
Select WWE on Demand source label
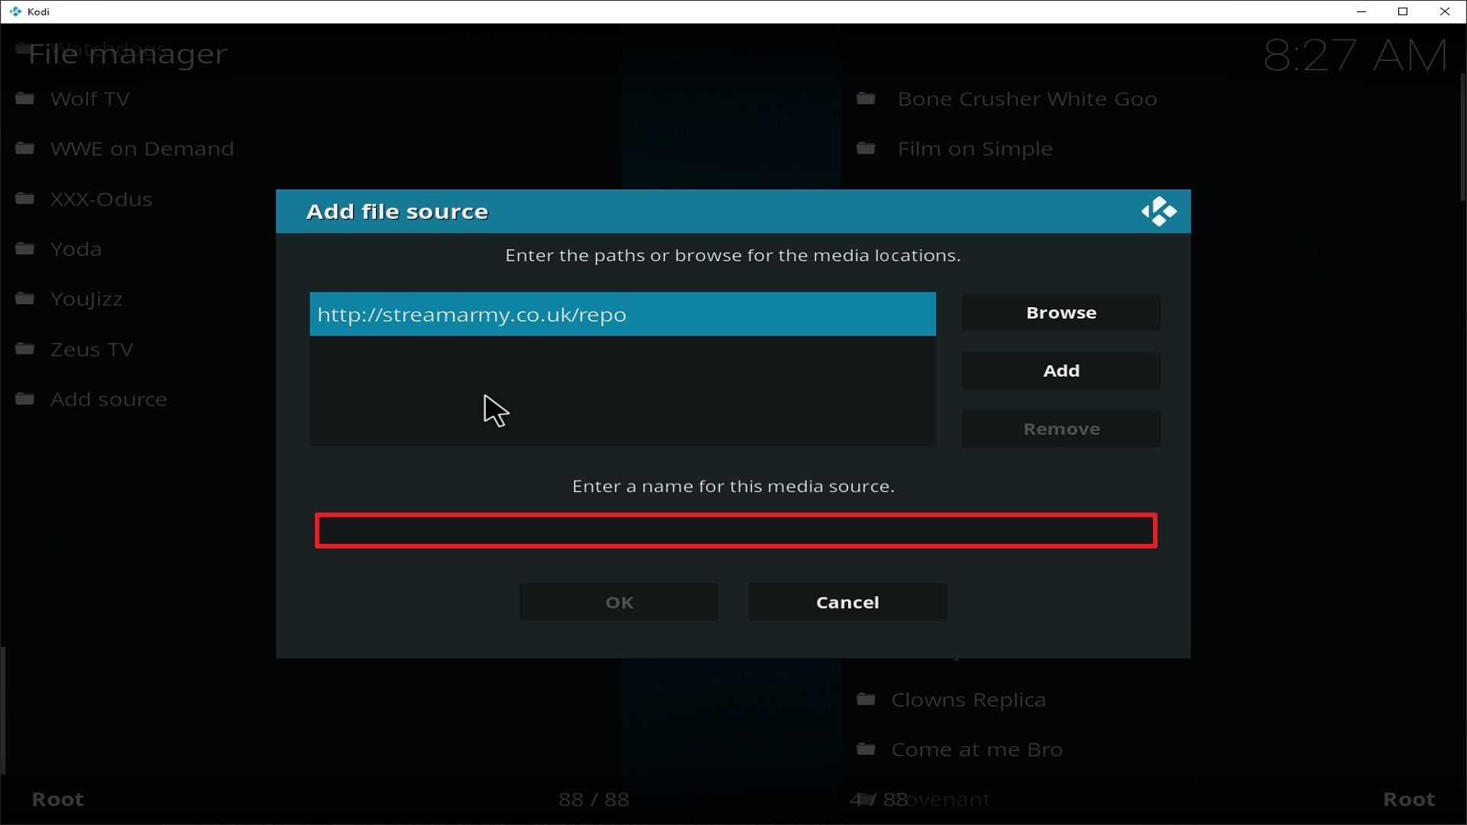click(x=142, y=148)
